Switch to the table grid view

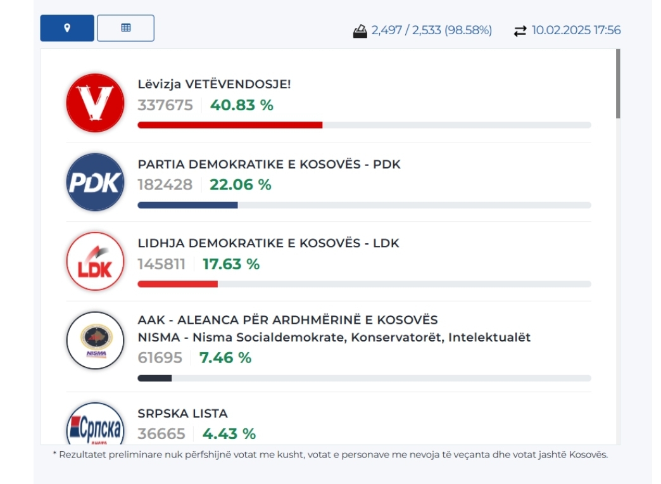tap(125, 28)
